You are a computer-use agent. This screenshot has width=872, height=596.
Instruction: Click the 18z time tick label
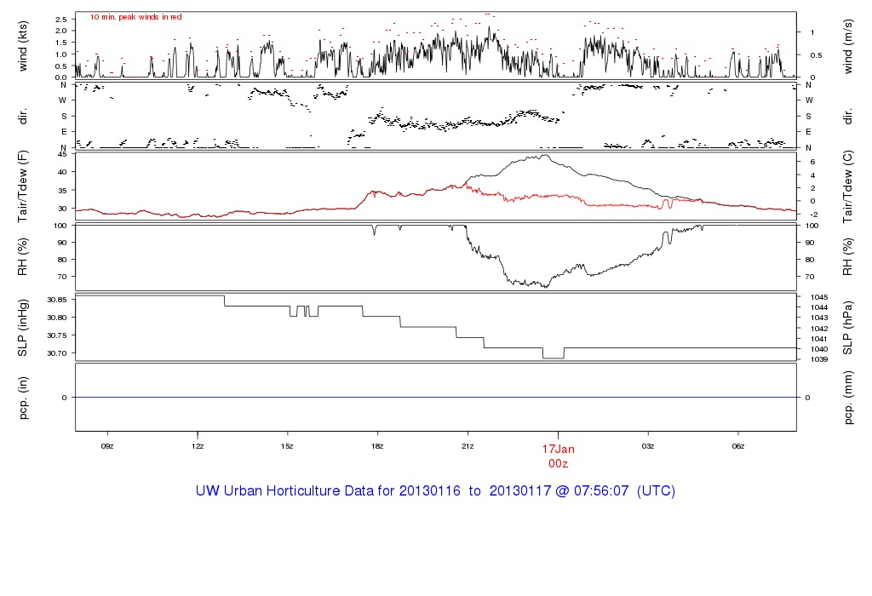coord(377,446)
